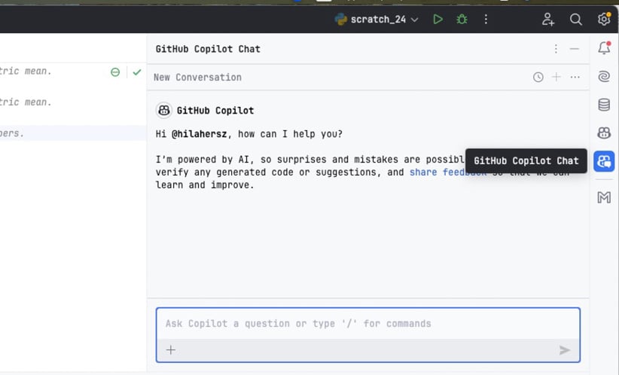
Task: Open the Notifications bell icon
Action: click(604, 47)
